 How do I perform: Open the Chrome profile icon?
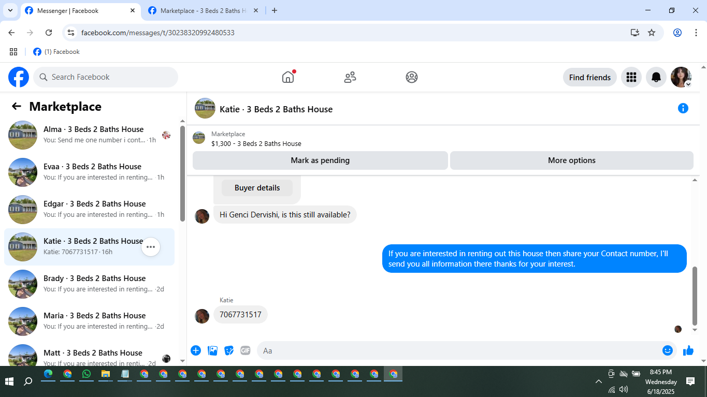677,33
